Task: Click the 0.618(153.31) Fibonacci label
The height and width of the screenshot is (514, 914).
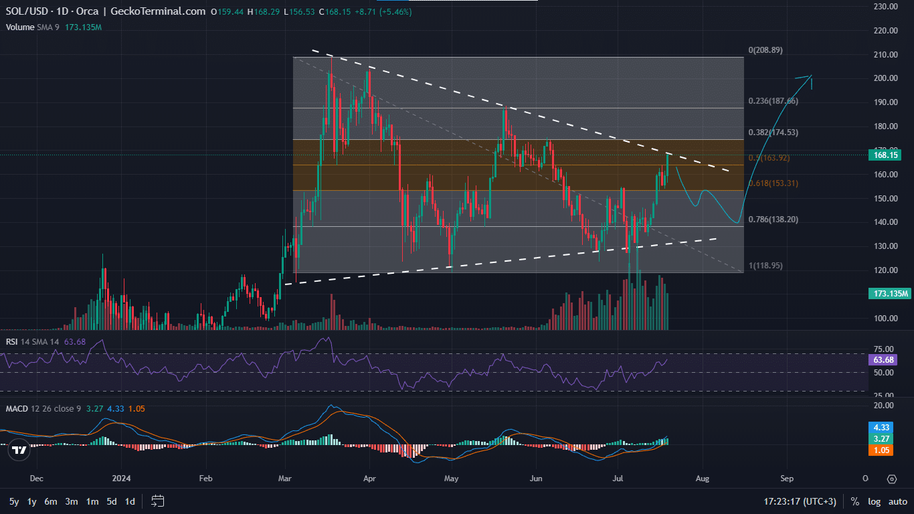Action: 773,183
